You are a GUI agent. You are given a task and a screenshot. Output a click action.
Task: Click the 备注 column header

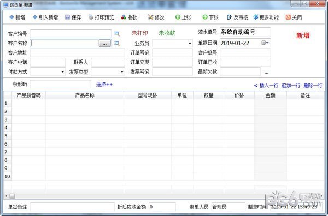pyautogui.click(x=305, y=95)
